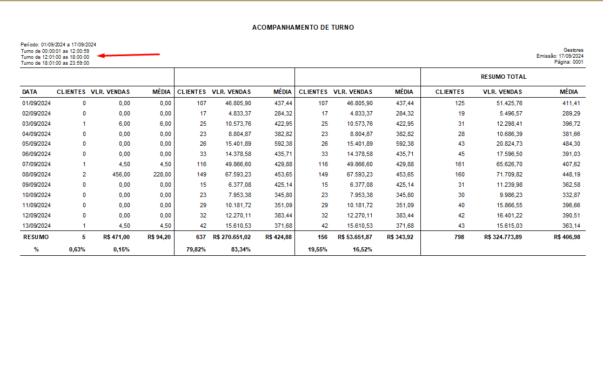Click the Turno de 00:00:01 as 12:00:59 line

point(55,51)
